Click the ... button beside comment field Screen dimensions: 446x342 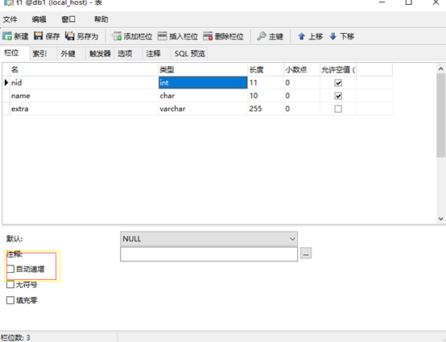coord(306,253)
